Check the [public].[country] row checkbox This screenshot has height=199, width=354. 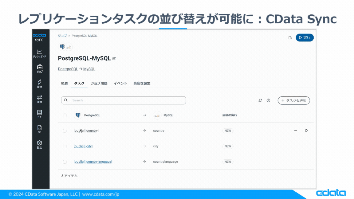pos(65,131)
